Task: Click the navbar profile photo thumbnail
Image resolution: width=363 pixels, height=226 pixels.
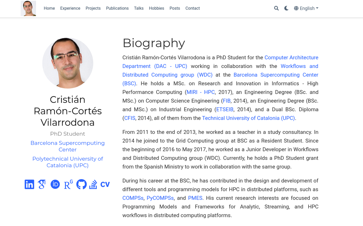Action: pos(28,8)
